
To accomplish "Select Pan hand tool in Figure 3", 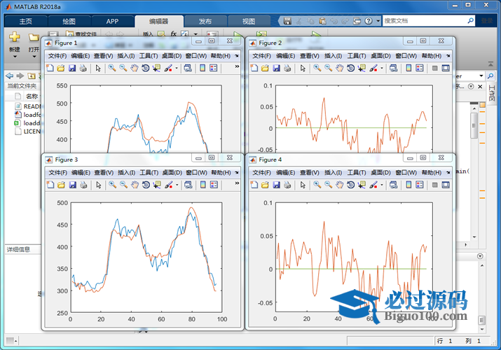I will tap(135, 184).
